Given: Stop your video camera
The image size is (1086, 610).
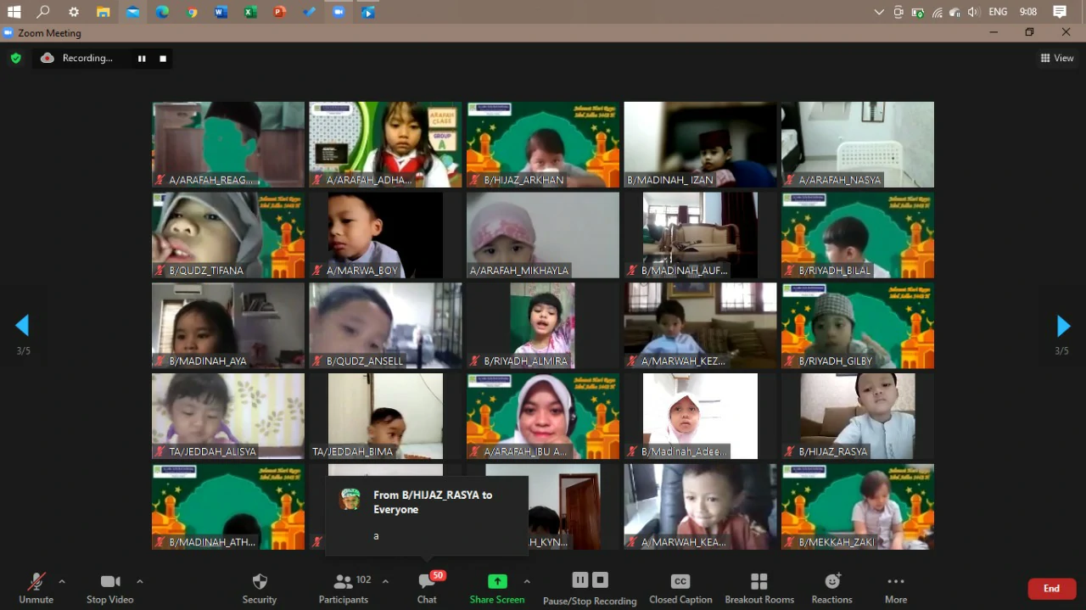Looking at the screenshot, I should coord(109,586).
